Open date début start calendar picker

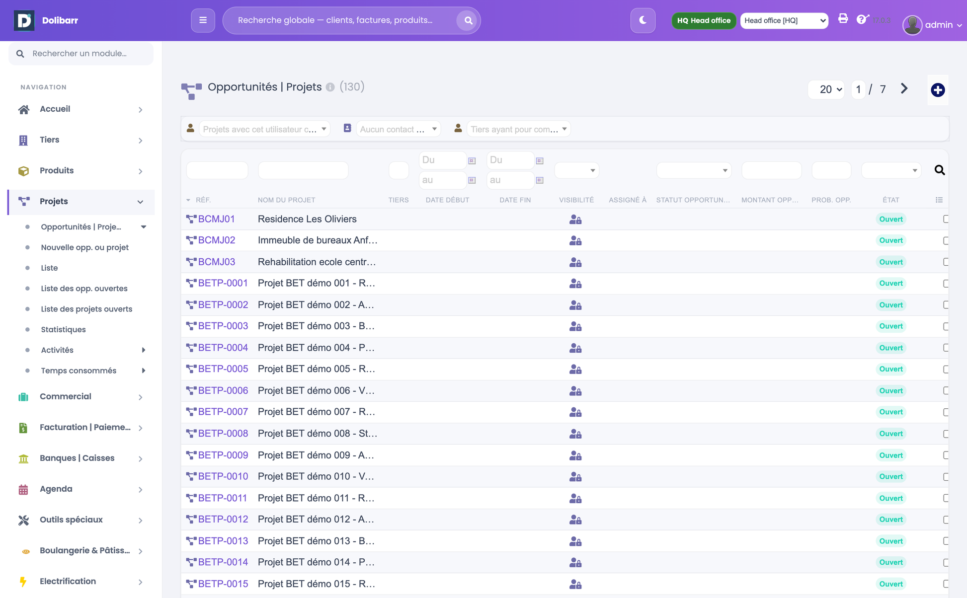472,160
